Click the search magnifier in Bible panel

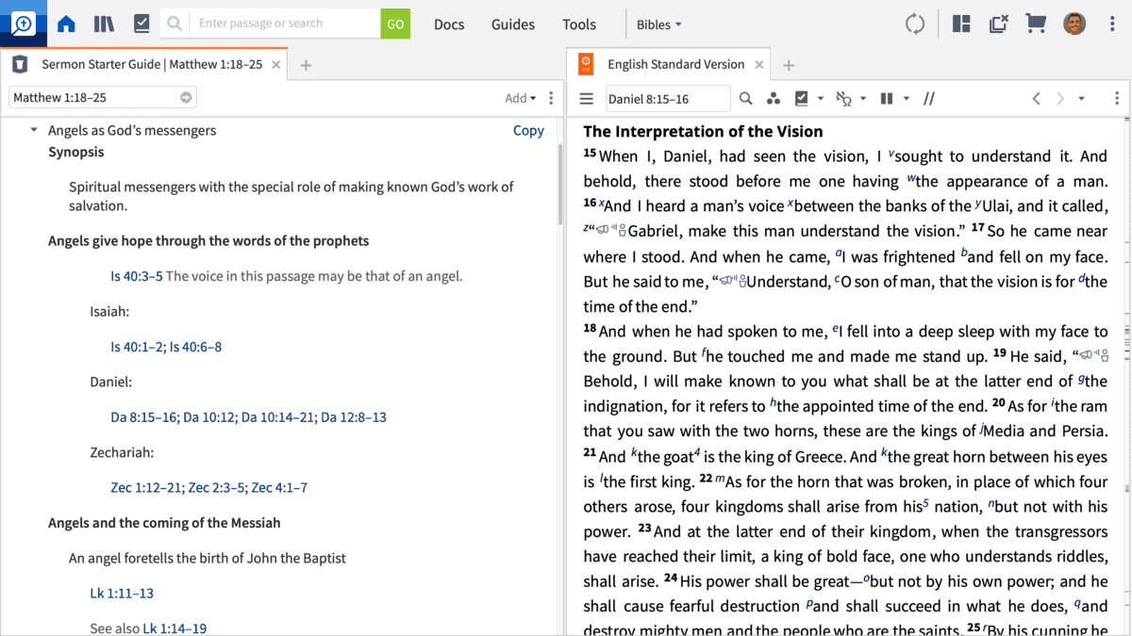click(x=745, y=99)
